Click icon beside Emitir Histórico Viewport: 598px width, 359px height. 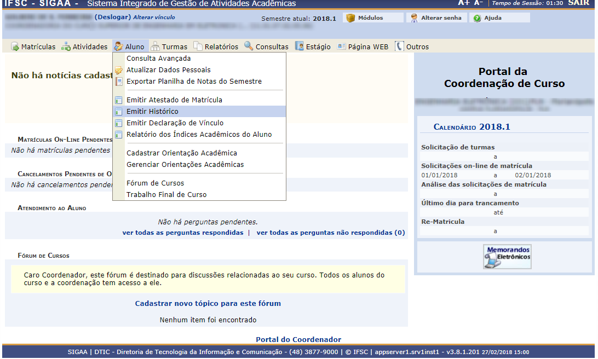pos(119,112)
